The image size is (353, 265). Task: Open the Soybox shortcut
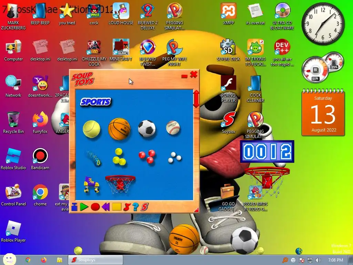229,123
